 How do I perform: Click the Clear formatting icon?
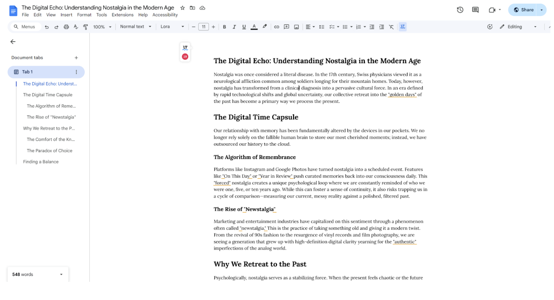click(391, 27)
